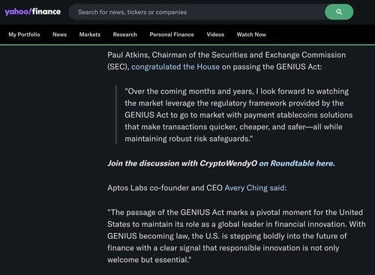Click the 'Paul Atkins, Chairman' paragraph text

226,61
